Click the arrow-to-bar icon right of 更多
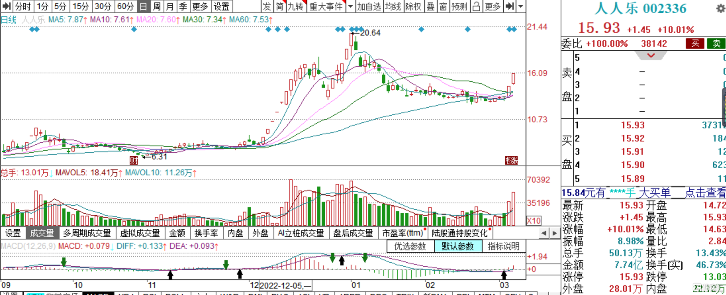This screenshot has width=726, height=295. [x=510, y=6]
